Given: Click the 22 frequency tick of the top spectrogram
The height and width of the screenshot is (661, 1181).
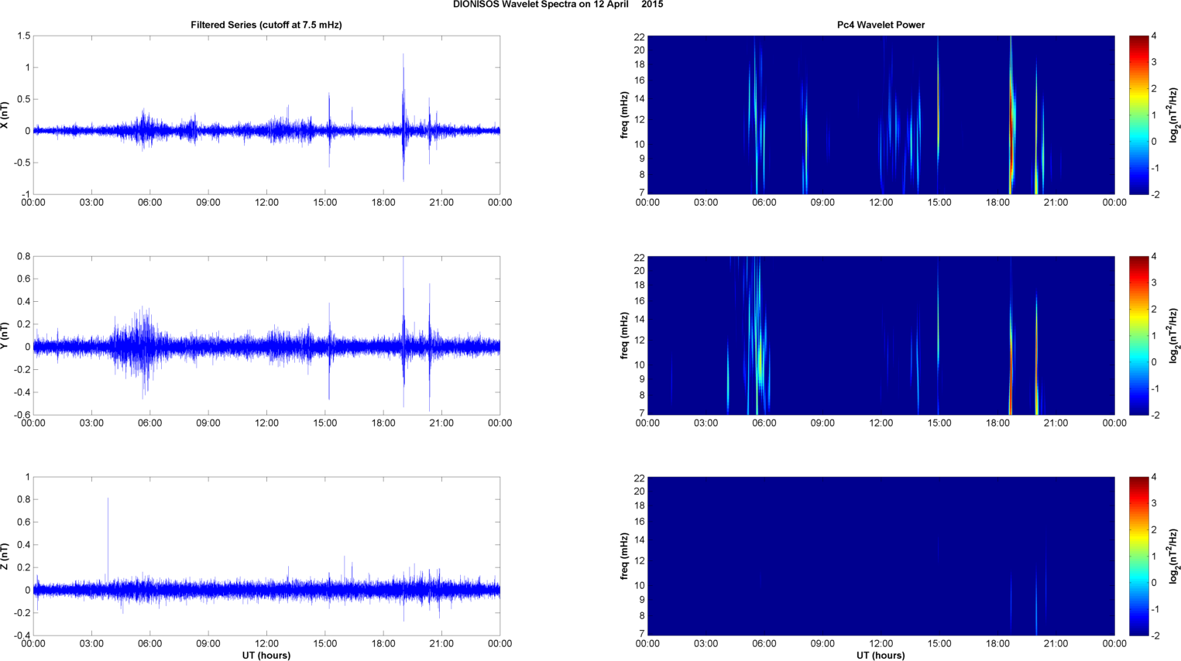Looking at the screenshot, I should tap(640, 37).
